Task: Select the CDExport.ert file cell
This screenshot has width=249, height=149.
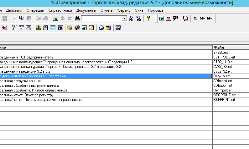Action: click(231, 86)
